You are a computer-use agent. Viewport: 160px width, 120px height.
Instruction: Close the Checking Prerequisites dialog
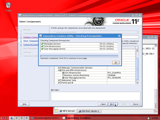click(119, 36)
